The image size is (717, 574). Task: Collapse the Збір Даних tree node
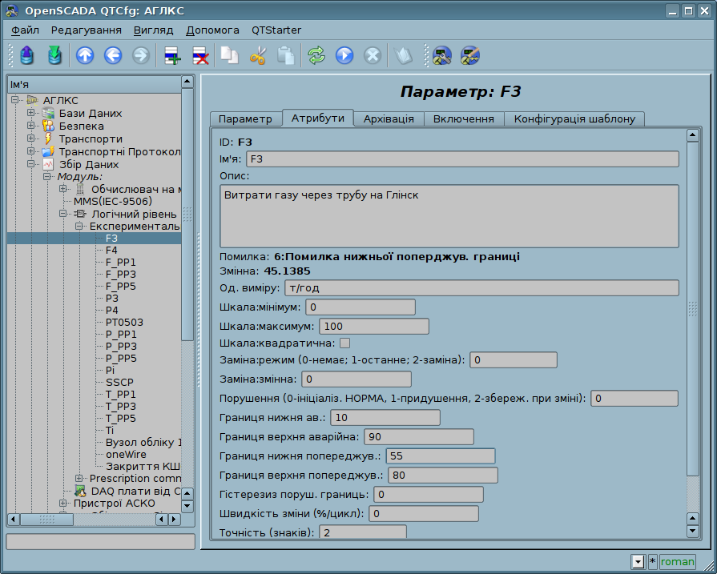pyautogui.click(x=31, y=164)
